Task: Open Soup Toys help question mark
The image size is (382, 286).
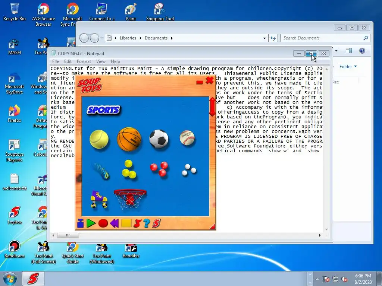Action: [x=146, y=223]
